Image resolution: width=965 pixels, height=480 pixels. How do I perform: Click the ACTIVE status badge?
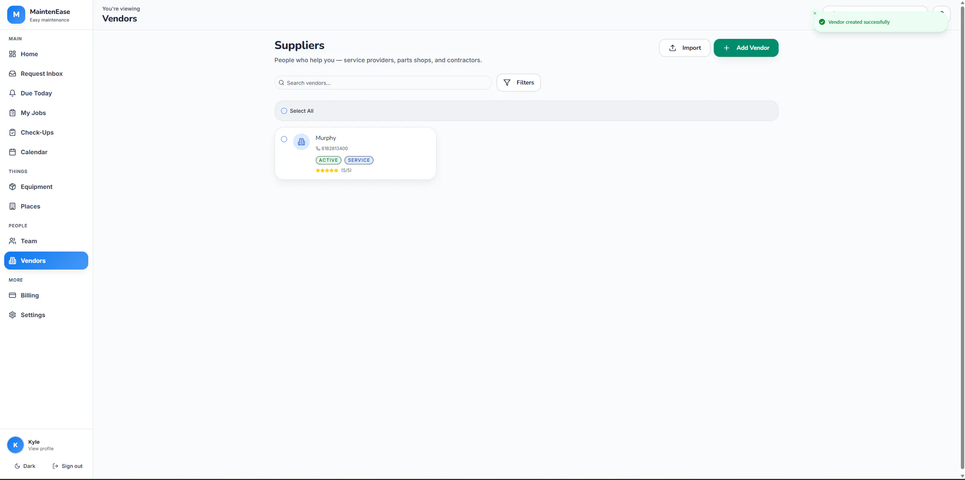[x=328, y=160]
